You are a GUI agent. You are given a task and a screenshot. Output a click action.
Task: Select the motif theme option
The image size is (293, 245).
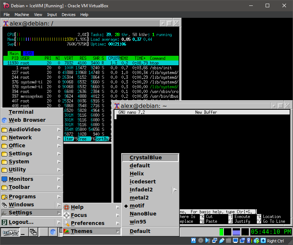(x=137, y=206)
